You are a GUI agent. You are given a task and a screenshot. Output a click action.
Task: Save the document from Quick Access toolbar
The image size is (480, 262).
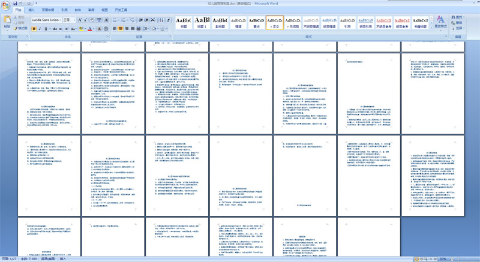[15, 4]
